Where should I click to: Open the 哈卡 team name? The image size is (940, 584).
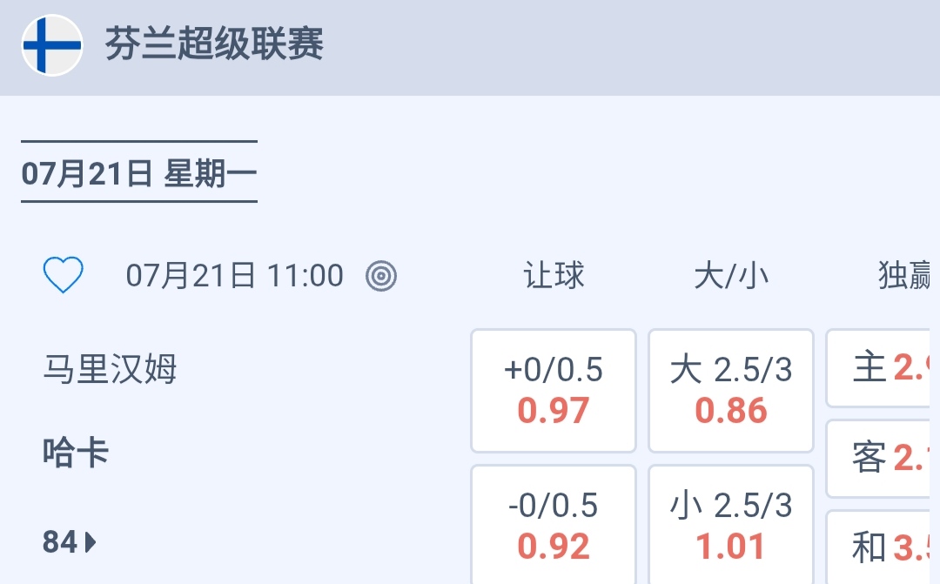76,453
